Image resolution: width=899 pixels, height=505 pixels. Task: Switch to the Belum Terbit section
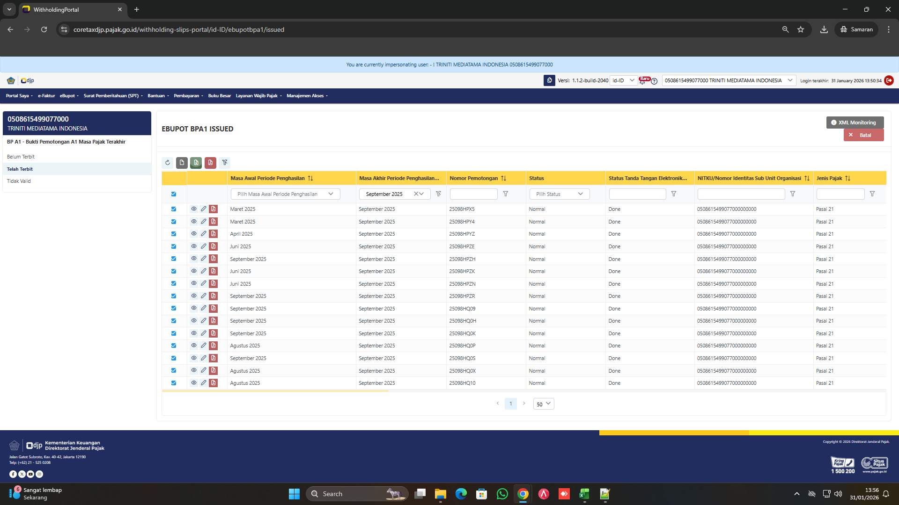(21, 157)
